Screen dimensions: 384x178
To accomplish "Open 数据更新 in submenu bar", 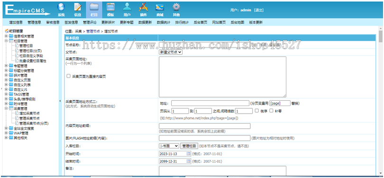I will pyautogui.click(x=145, y=22).
